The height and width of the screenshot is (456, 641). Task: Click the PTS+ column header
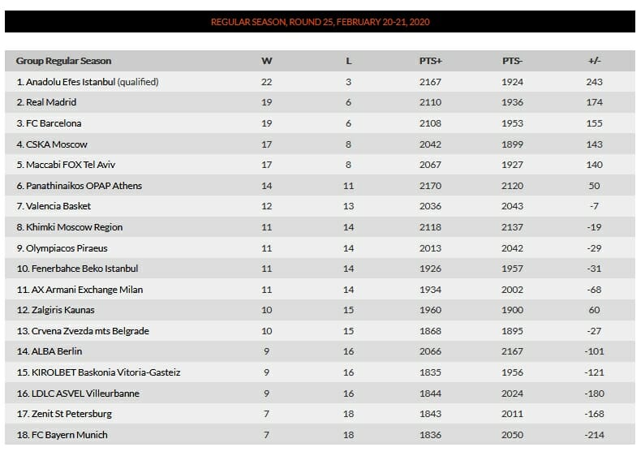click(431, 61)
